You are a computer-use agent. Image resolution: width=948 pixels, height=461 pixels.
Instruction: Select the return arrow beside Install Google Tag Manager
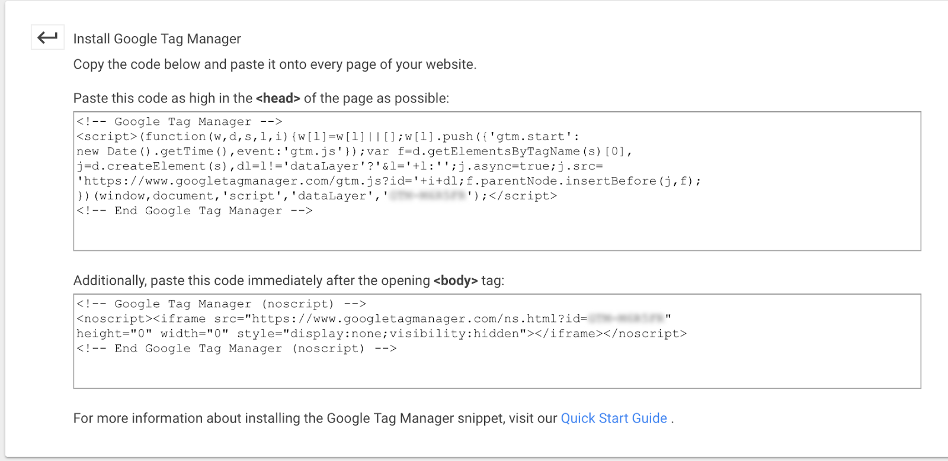(47, 37)
